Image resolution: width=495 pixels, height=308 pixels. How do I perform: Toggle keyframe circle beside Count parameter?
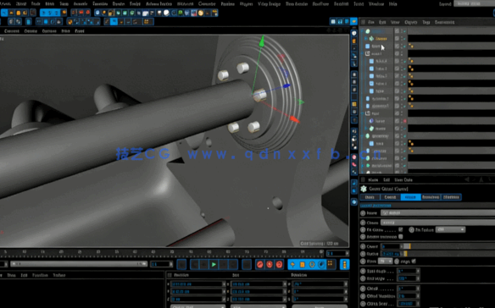pos(363,246)
